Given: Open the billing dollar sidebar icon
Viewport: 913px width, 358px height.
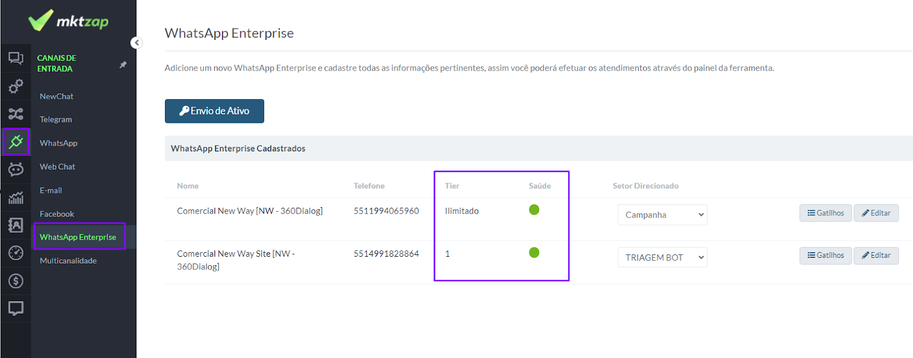Looking at the screenshot, I should pos(16,281).
